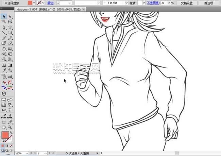The height and width of the screenshot is (156, 221).
Task: Open the status bar display options arrow
Action: 97,153
